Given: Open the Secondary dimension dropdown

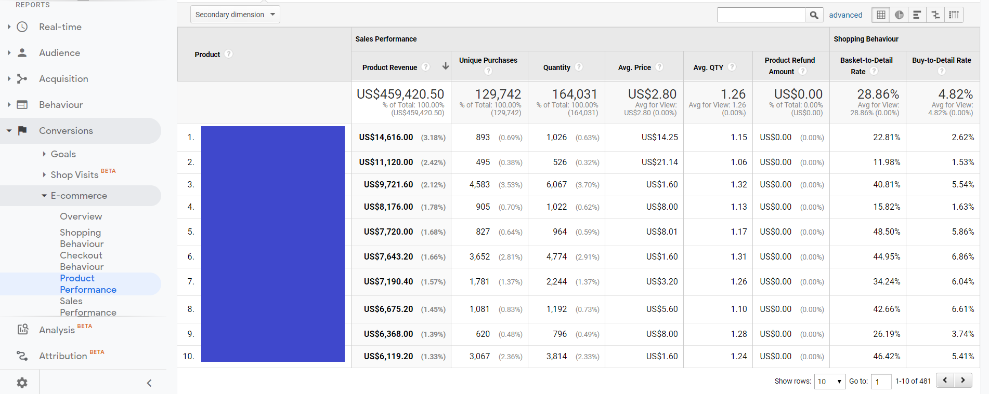Looking at the screenshot, I should coord(235,15).
